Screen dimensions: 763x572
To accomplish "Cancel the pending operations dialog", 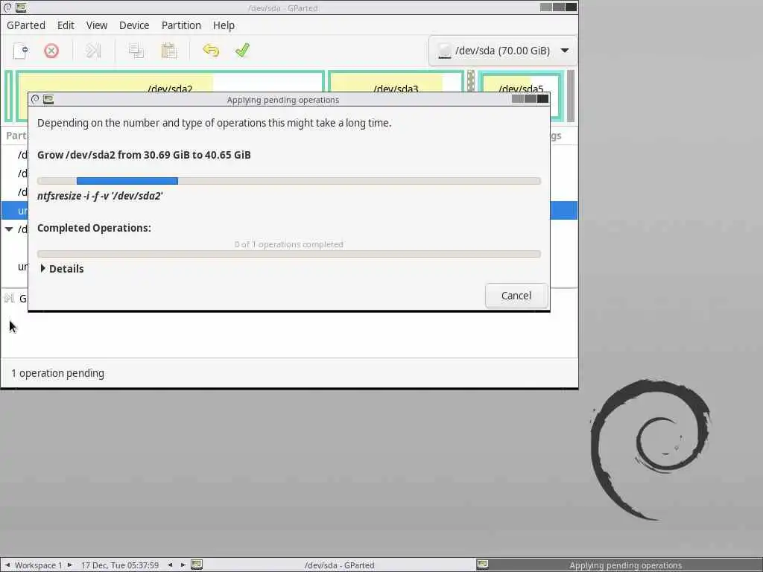I will pos(516,296).
